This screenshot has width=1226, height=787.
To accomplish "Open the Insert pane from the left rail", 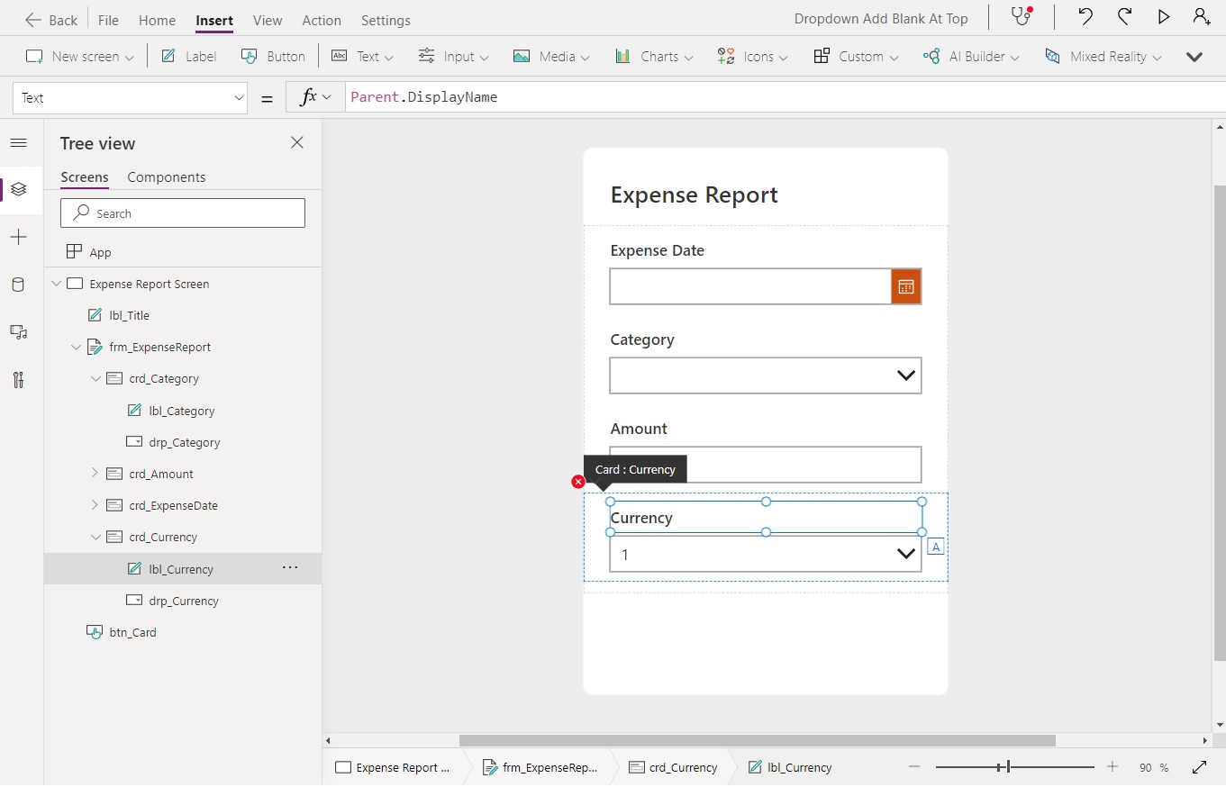I will click(x=19, y=237).
